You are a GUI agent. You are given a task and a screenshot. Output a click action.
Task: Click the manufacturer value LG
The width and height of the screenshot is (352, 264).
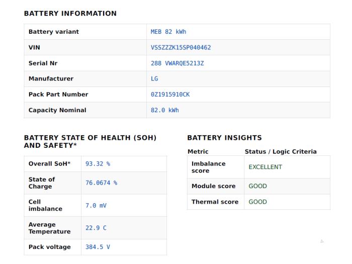click(154, 79)
